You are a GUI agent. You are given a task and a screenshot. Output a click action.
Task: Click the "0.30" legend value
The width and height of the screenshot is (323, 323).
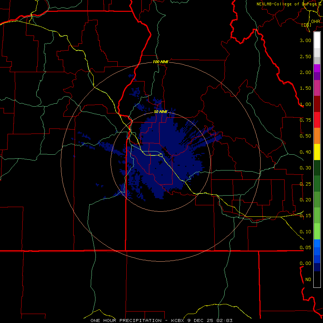coord(305,168)
